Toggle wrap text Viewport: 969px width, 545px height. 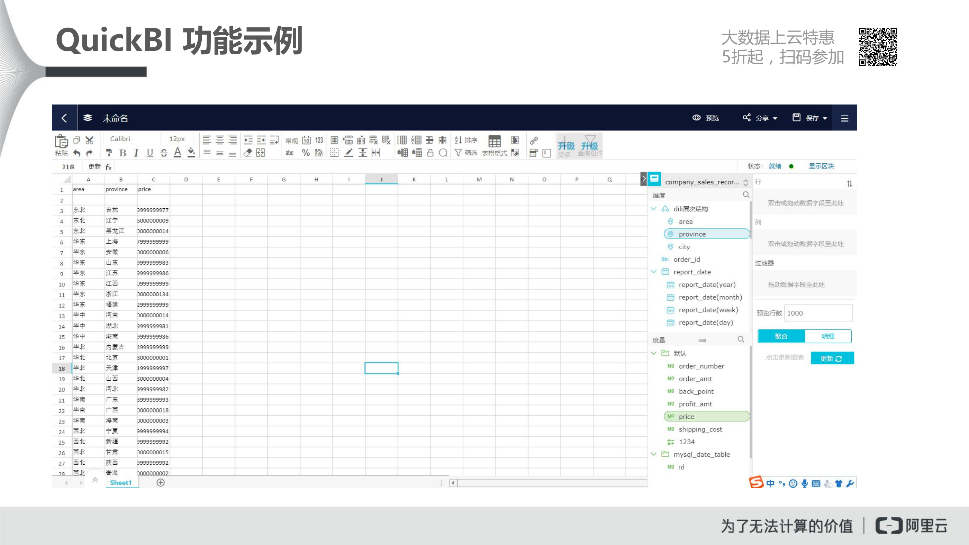coord(274,140)
